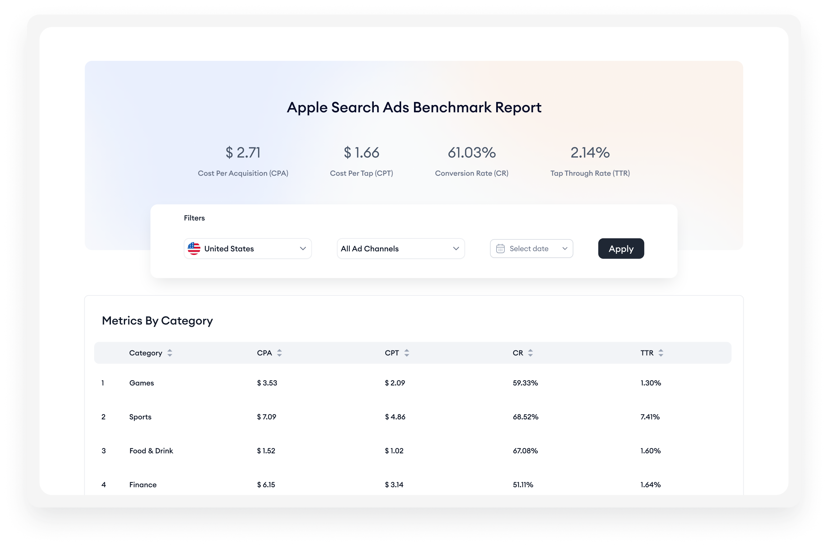This screenshot has width=828, height=547.
Task: Select the Finance category row
Action: 412,484
